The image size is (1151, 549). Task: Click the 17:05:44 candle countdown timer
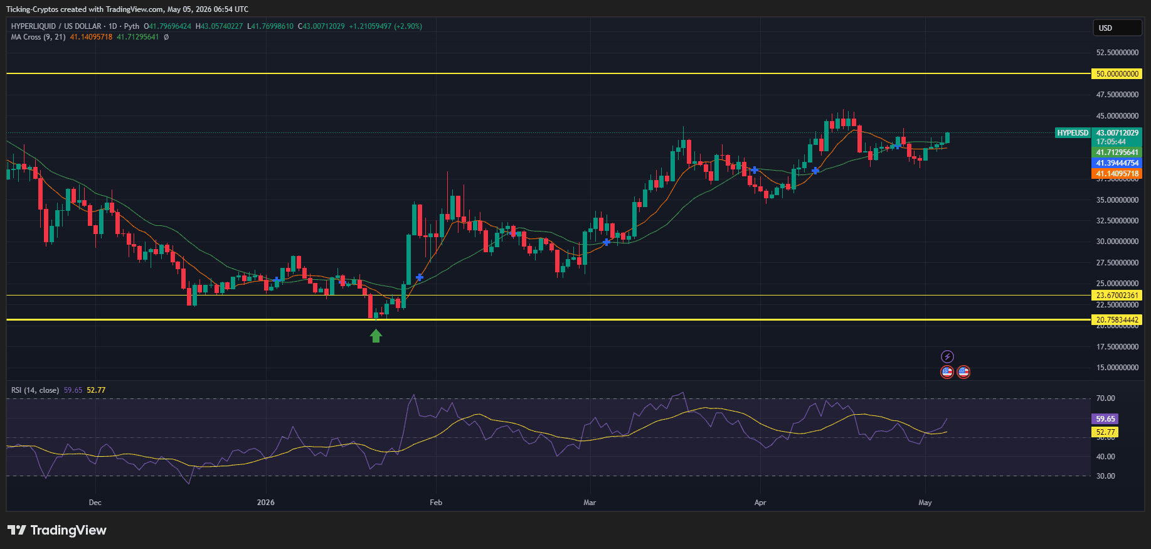pos(1110,142)
